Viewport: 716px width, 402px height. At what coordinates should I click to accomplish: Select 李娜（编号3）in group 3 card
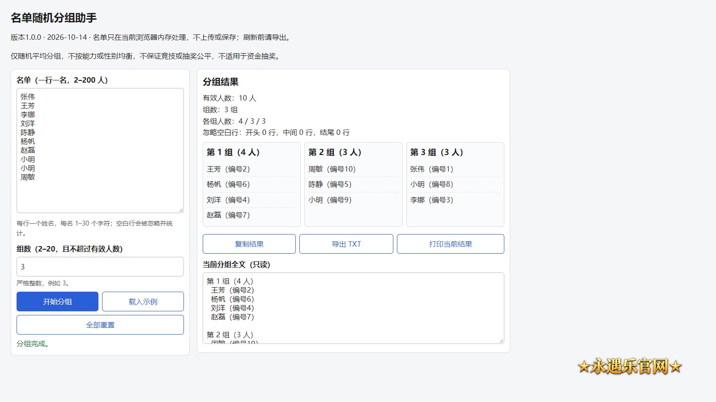click(432, 200)
